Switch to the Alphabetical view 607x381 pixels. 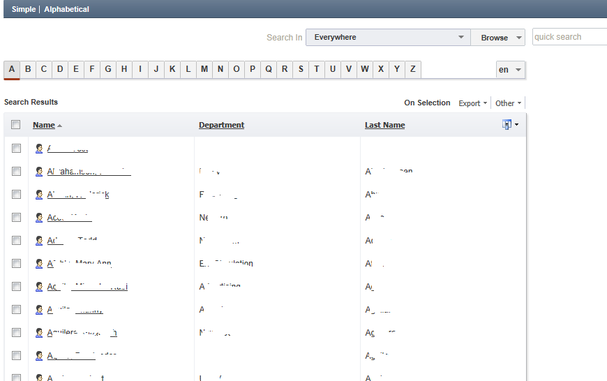[x=66, y=10]
